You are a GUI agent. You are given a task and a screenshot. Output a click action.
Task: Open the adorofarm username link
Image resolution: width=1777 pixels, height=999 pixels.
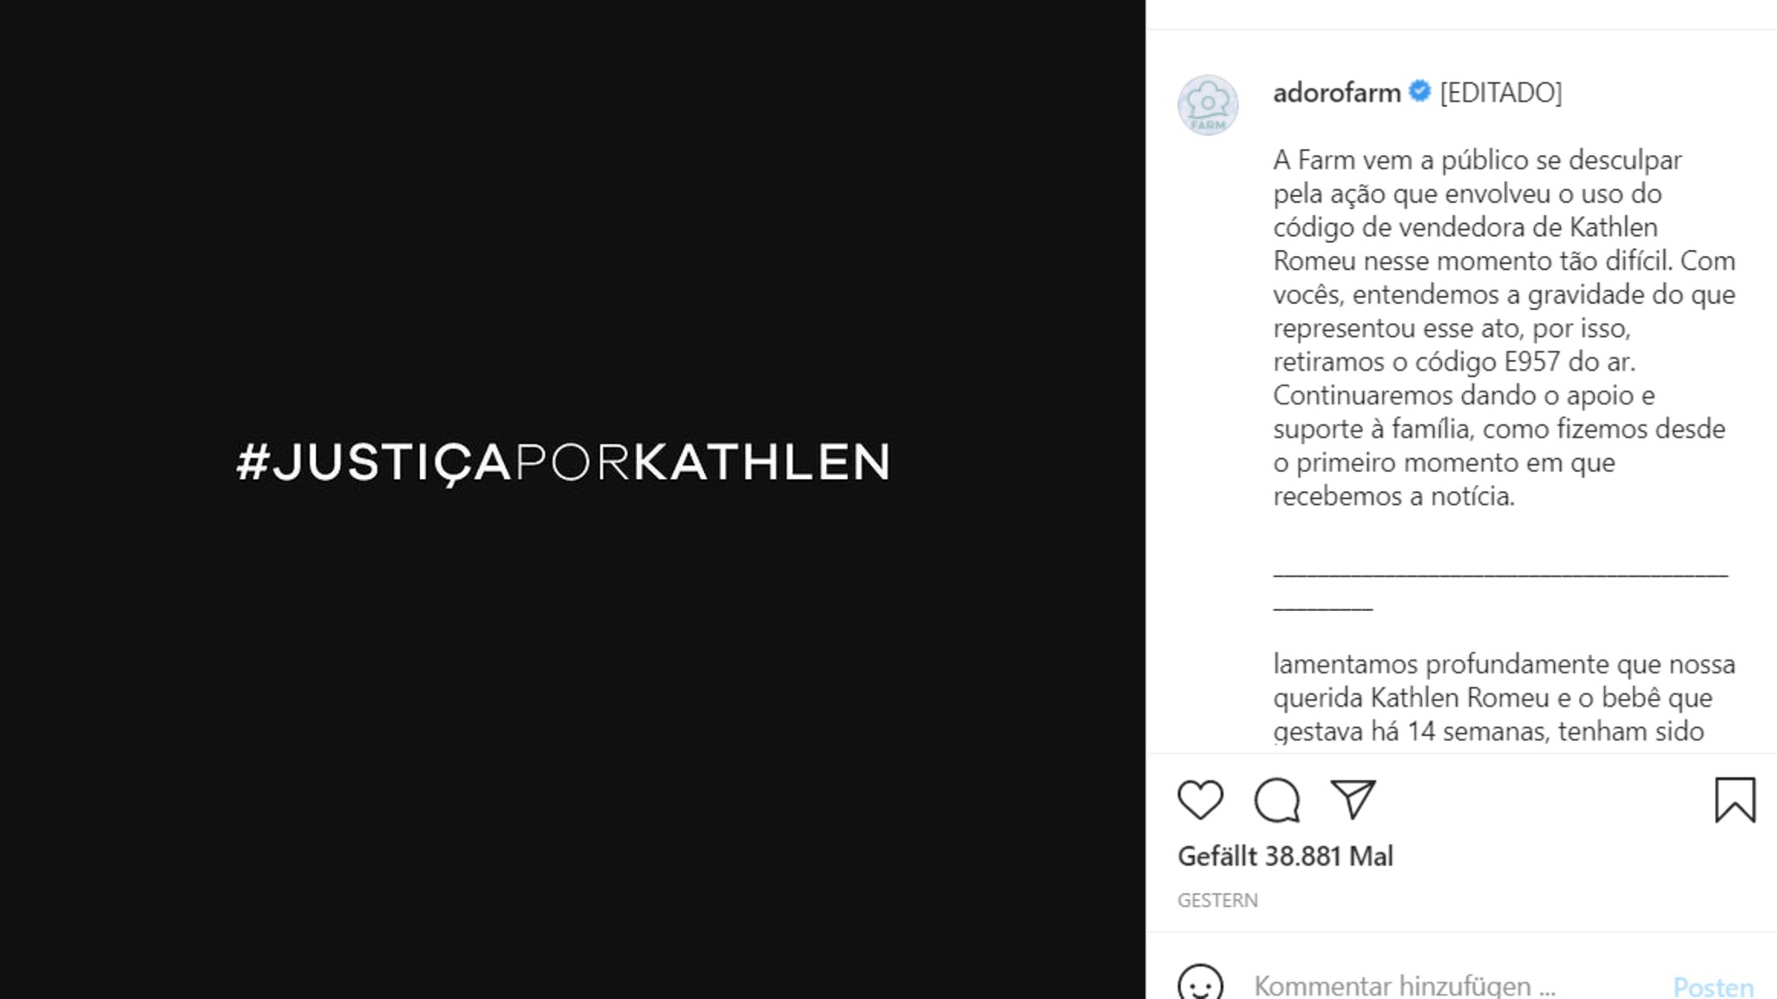tap(1336, 92)
